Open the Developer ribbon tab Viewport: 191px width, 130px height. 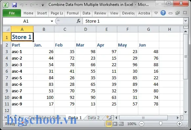(x=128, y=13)
